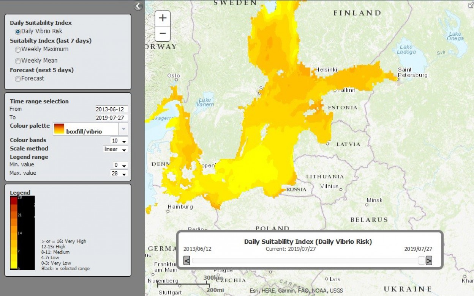Click the legend colour bar

point(14,232)
